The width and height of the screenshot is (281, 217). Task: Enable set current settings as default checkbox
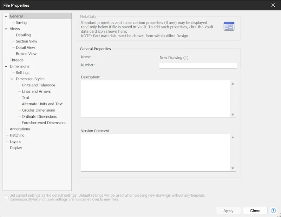point(6,198)
